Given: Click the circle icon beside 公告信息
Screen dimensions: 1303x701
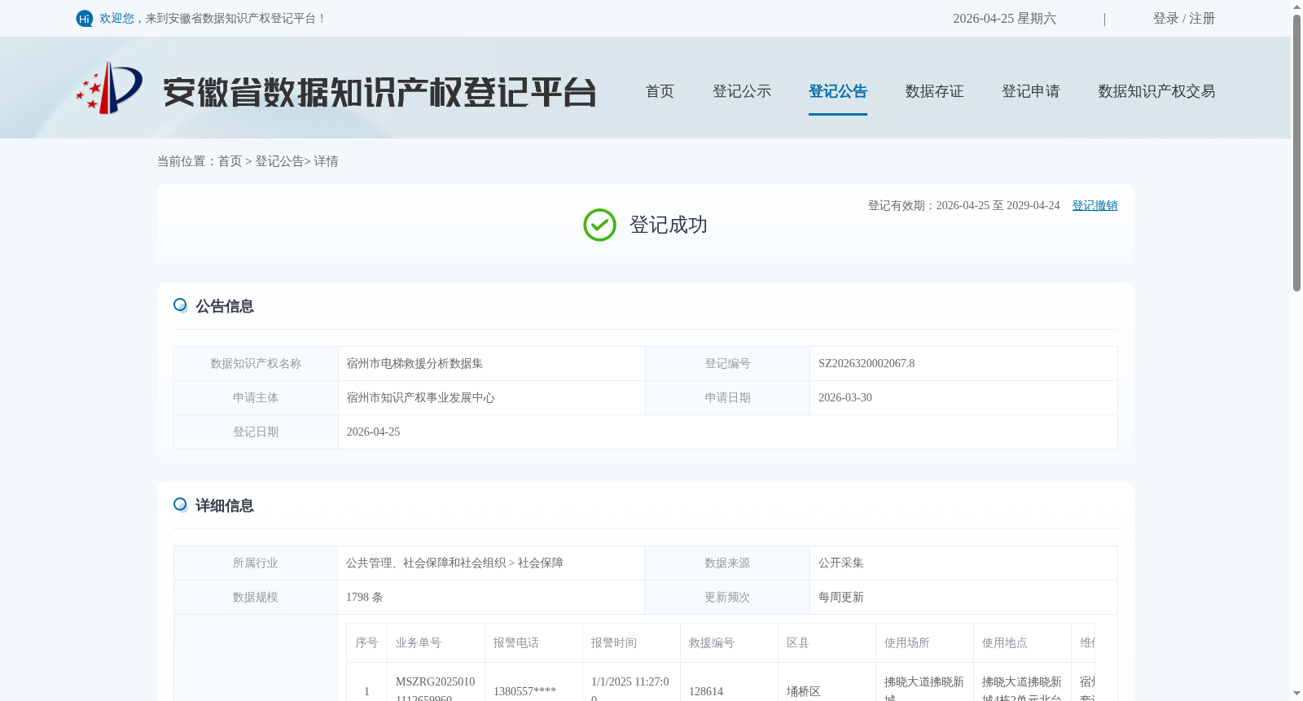Looking at the screenshot, I should click(x=180, y=305).
